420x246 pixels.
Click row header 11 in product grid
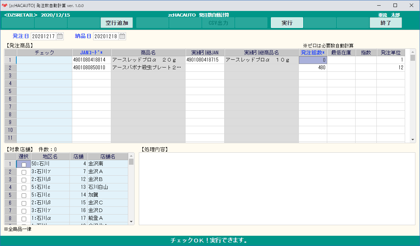coord(10,138)
